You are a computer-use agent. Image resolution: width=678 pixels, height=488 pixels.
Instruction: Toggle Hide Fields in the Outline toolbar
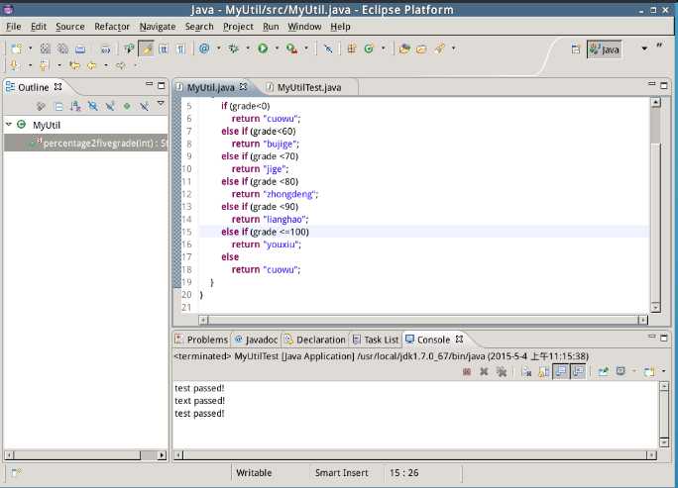[x=93, y=106]
